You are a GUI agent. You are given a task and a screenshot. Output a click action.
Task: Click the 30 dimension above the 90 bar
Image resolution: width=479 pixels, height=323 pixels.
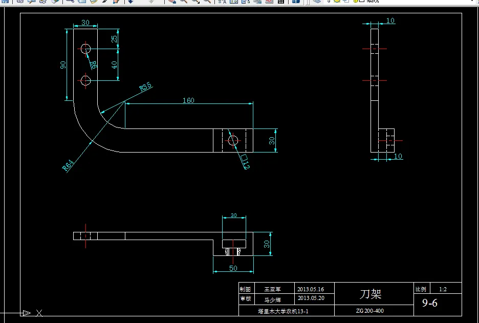(x=85, y=23)
